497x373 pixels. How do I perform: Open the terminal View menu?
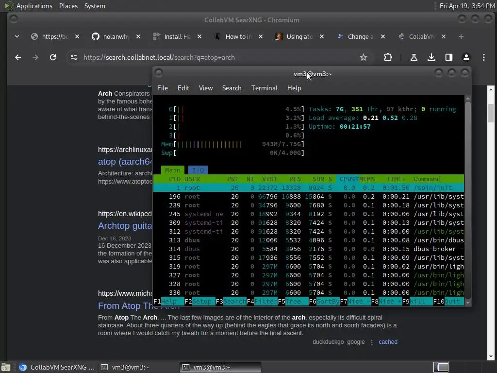click(x=206, y=88)
